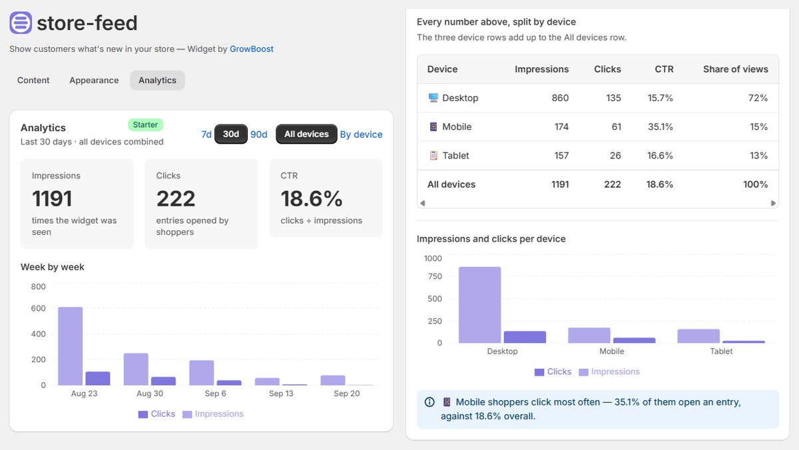Click the info icon in the insight banner

429,402
